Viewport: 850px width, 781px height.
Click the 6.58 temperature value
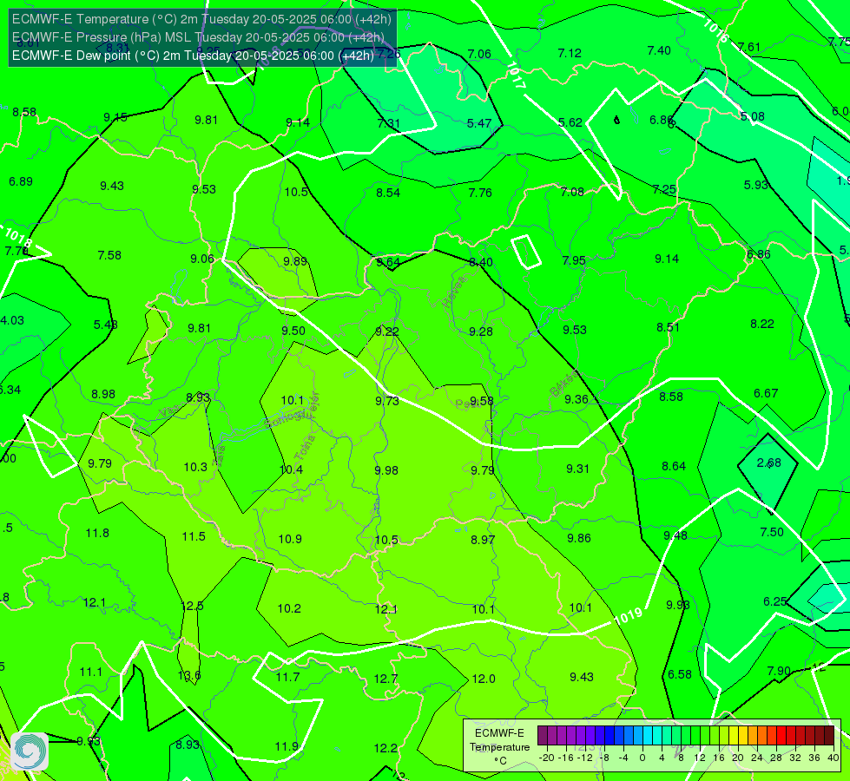pyautogui.click(x=680, y=674)
